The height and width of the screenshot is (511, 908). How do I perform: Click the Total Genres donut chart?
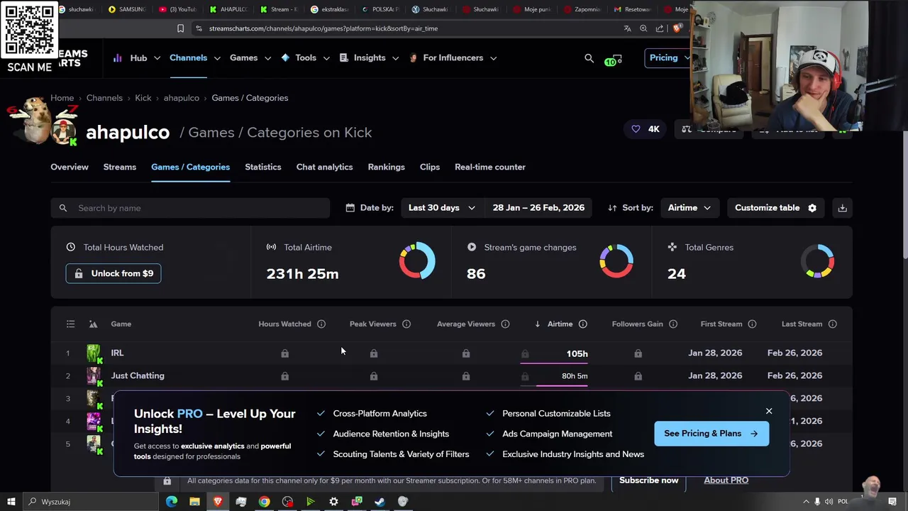(x=817, y=260)
